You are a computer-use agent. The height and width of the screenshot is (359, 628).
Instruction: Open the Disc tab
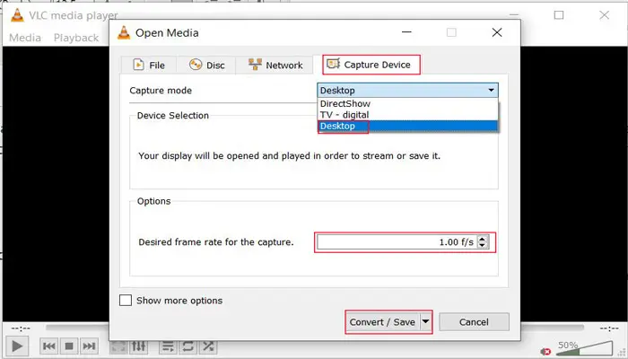(207, 65)
